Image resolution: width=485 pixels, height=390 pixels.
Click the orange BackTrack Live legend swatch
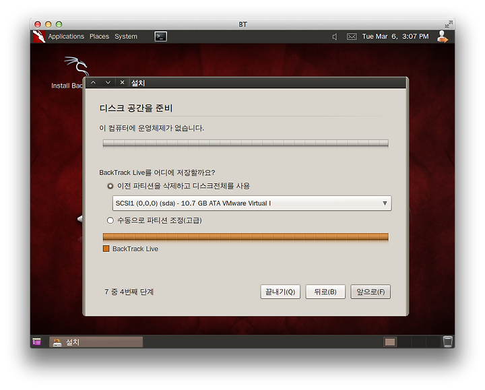[106, 249]
